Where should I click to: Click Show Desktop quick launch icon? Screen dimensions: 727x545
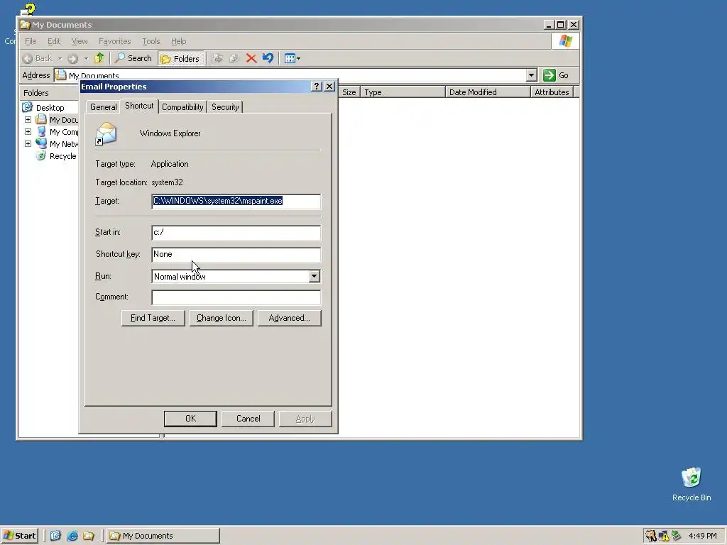[x=55, y=536]
